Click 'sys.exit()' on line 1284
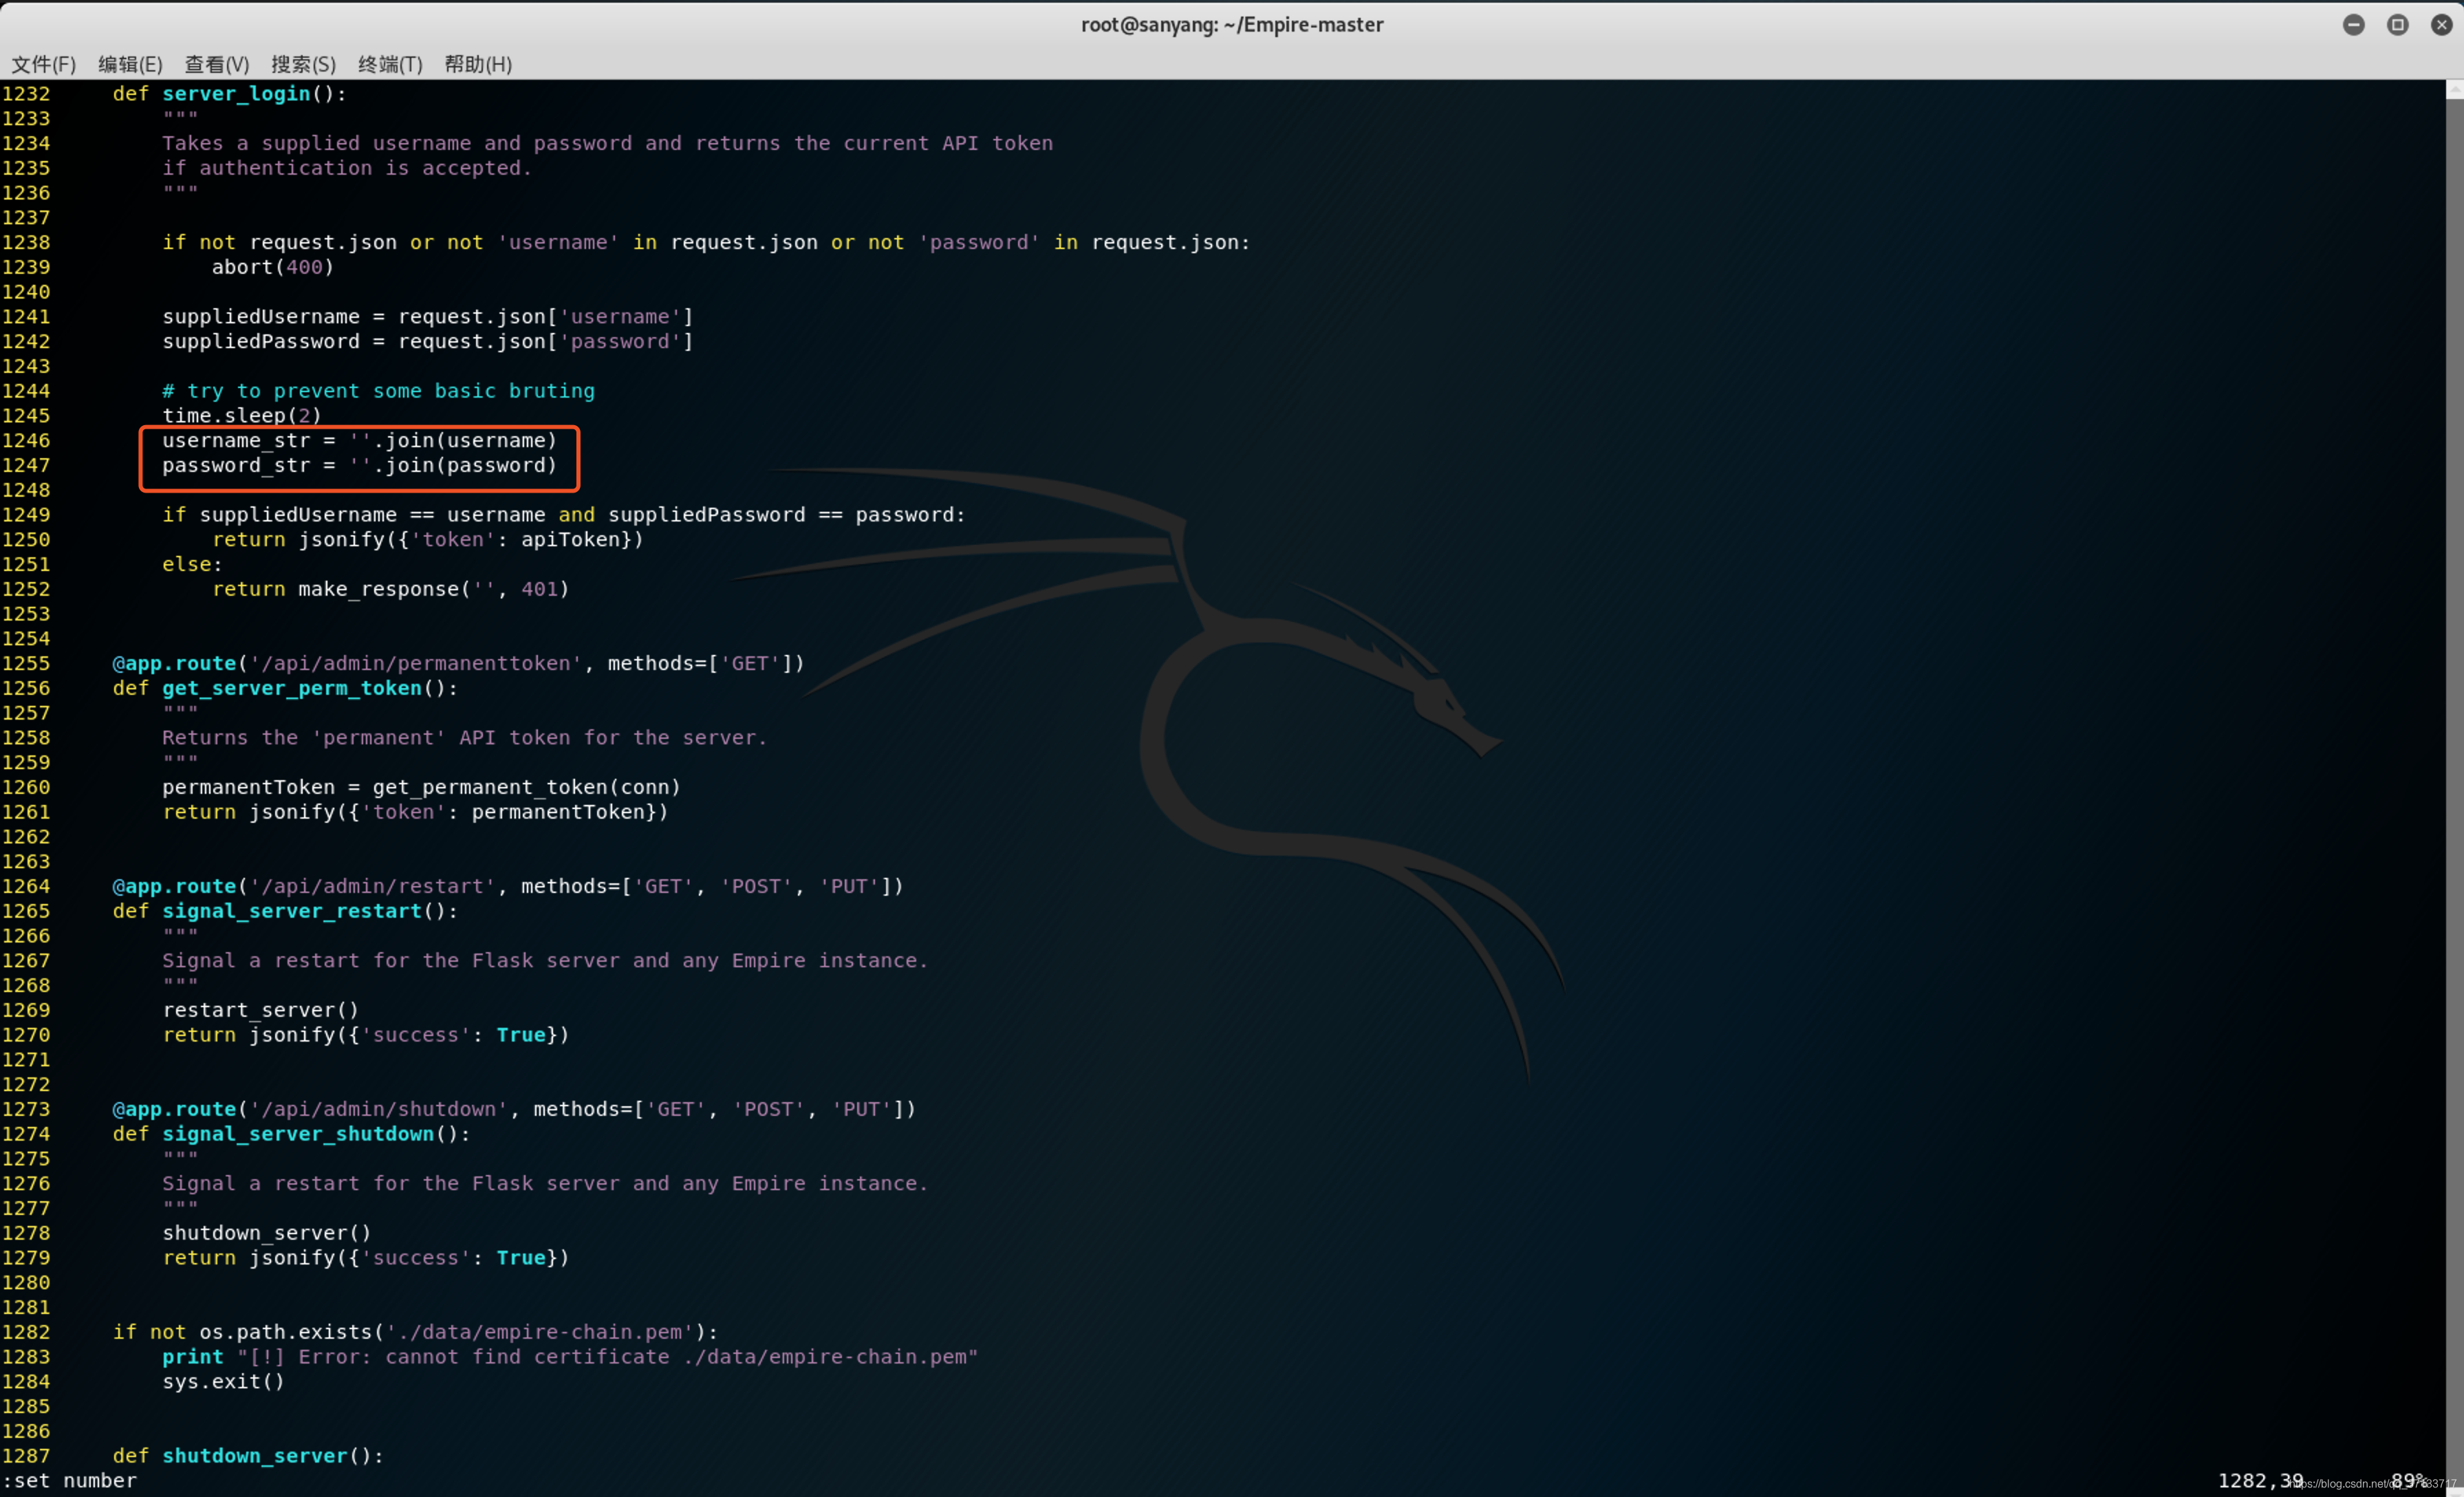Image resolution: width=2464 pixels, height=1497 pixels. (223, 1381)
